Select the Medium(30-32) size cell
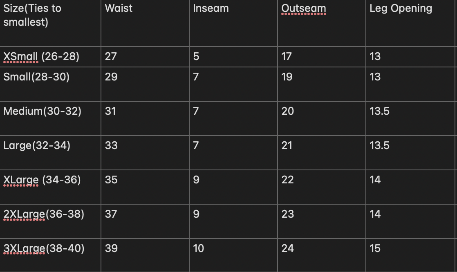The width and height of the screenshot is (457, 272). click(x=50, y=118)
